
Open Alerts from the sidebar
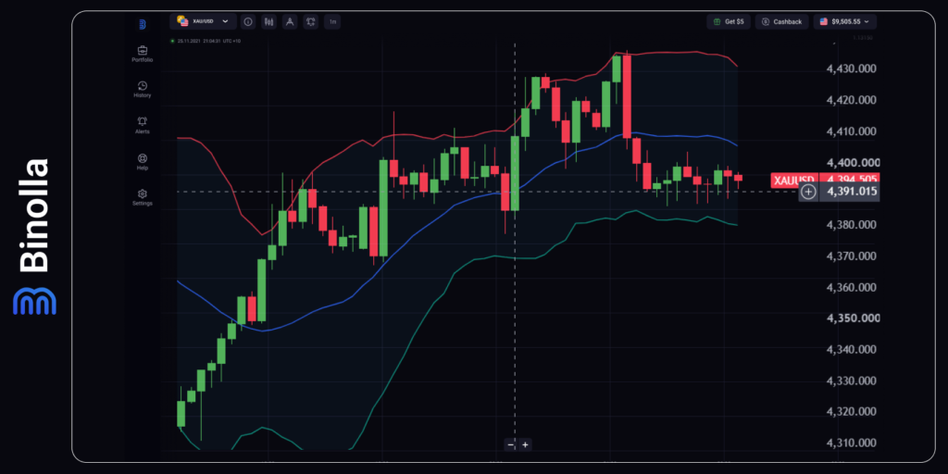point(142,126)
